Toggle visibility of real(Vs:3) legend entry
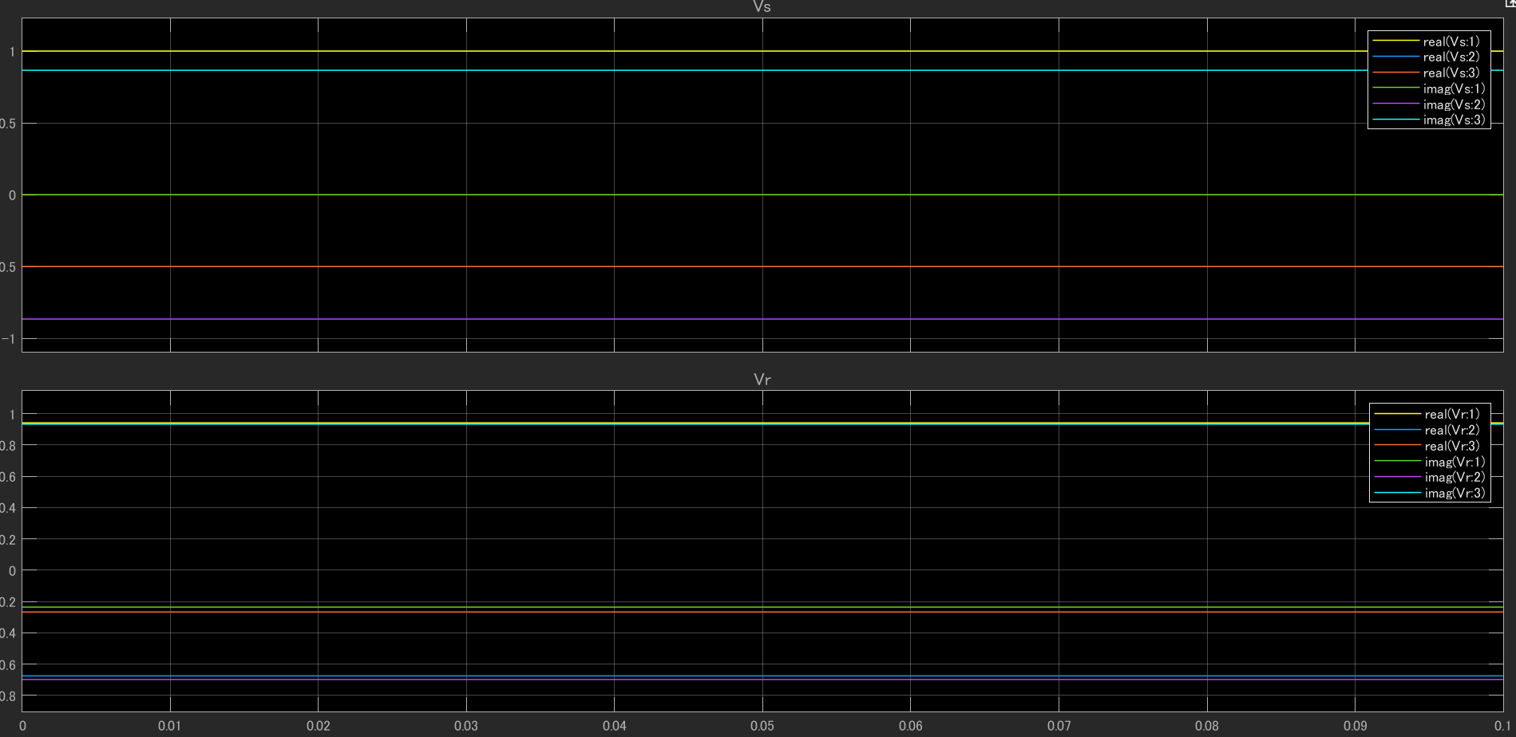 [1451, 73]
